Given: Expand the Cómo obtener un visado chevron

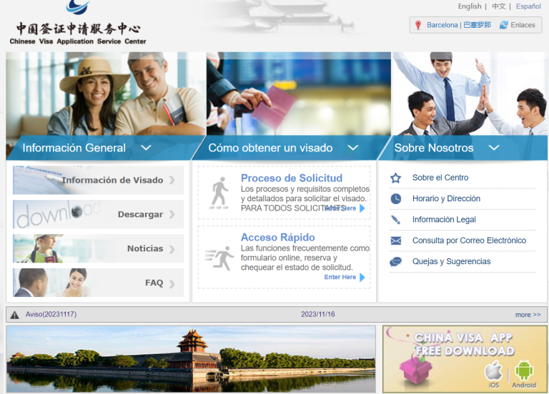Looking at the screenshot, I should (352, 148).
